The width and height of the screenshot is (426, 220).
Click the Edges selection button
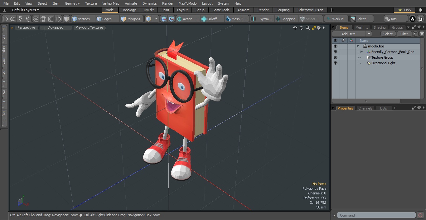point(107,19)
